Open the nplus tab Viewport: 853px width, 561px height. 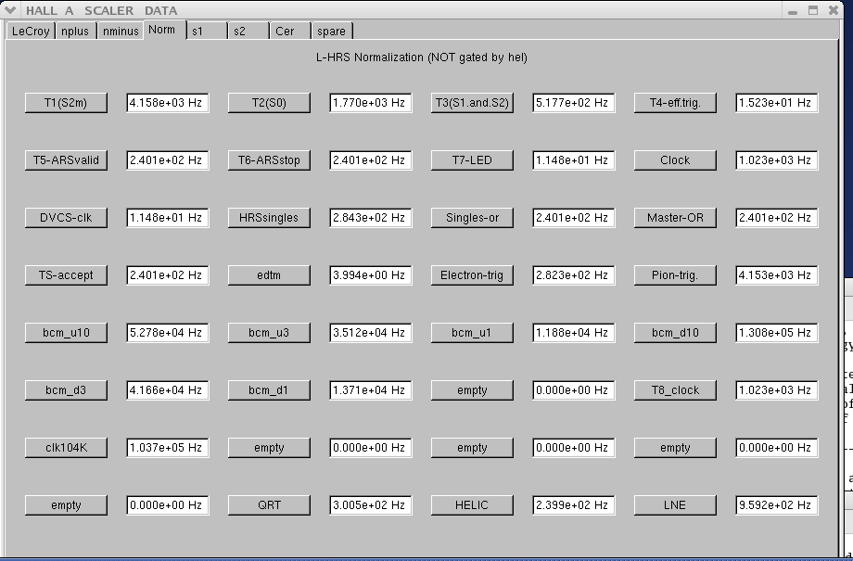[x=75, y=31]
